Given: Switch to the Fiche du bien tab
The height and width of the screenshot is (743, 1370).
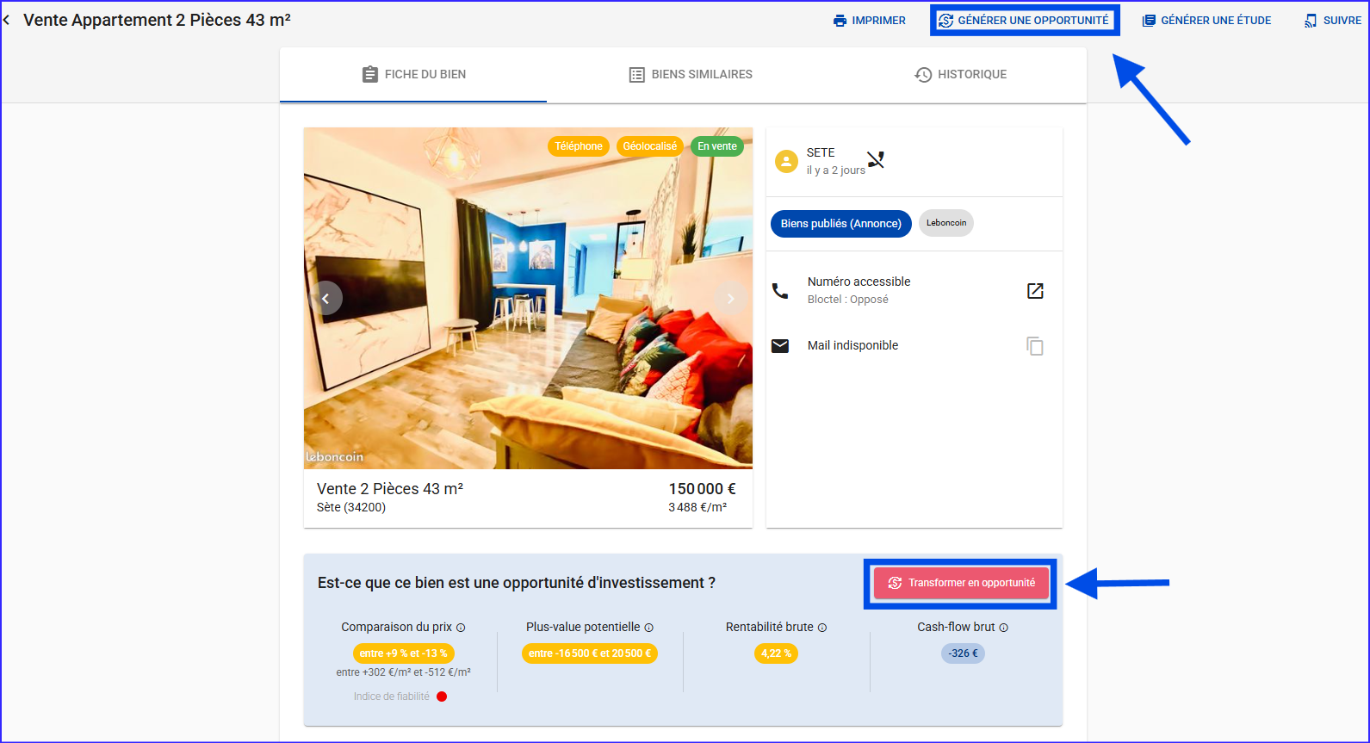Looking at the screenshot, I should [413, 75].
